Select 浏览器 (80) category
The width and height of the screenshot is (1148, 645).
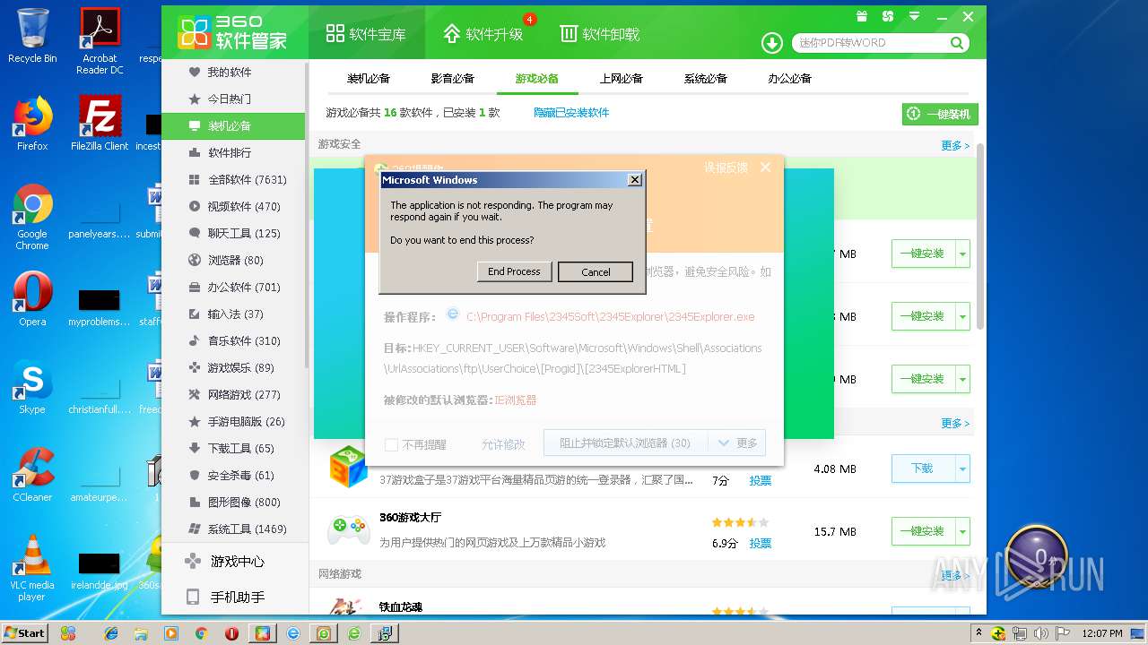pos(233,260)
